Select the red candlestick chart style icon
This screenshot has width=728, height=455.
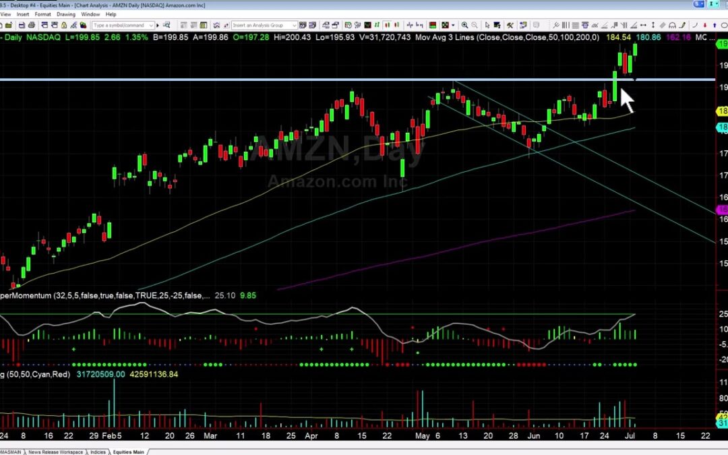[397, 25]
